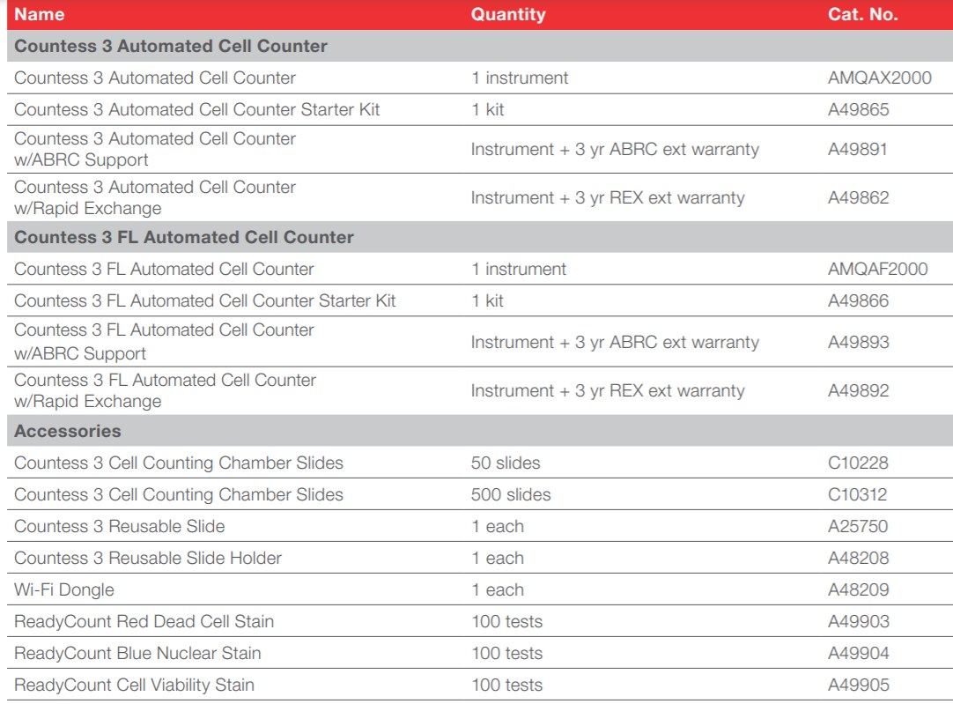Viewport: 953px width, 704px height.
Task: Click catalog number A49905
Action: [x=858, y=685]
